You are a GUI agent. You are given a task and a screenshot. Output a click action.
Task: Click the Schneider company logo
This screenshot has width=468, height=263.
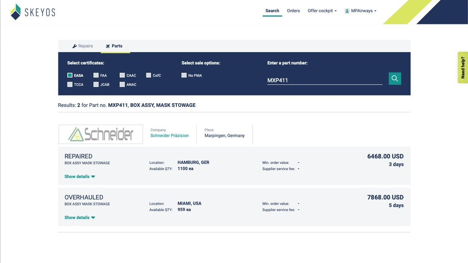(101, 134)
